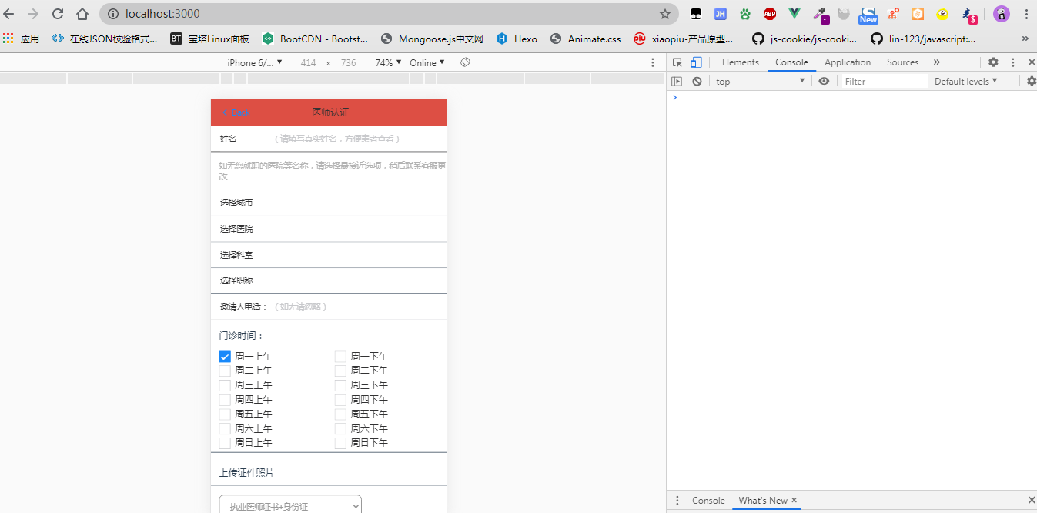This screenshot has width=1037, height=513.
Task: Open the Hexo bookmark
Action: (517, 39)
